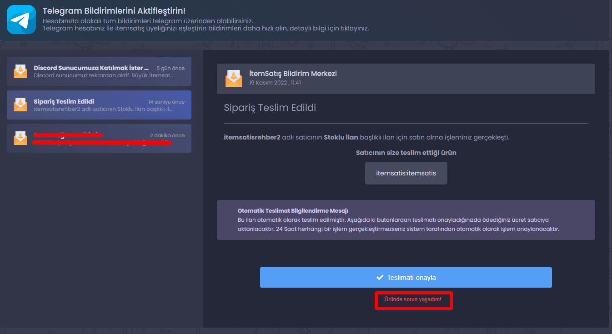Click the envelope icon in redacted notification row

(20, 138)
